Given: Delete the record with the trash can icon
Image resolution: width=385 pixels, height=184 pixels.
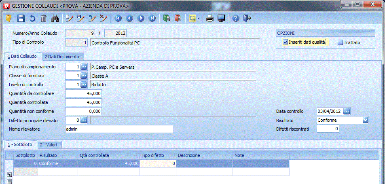Looking at the screenshot, I should pyautogui.click(x=43, y=19).
